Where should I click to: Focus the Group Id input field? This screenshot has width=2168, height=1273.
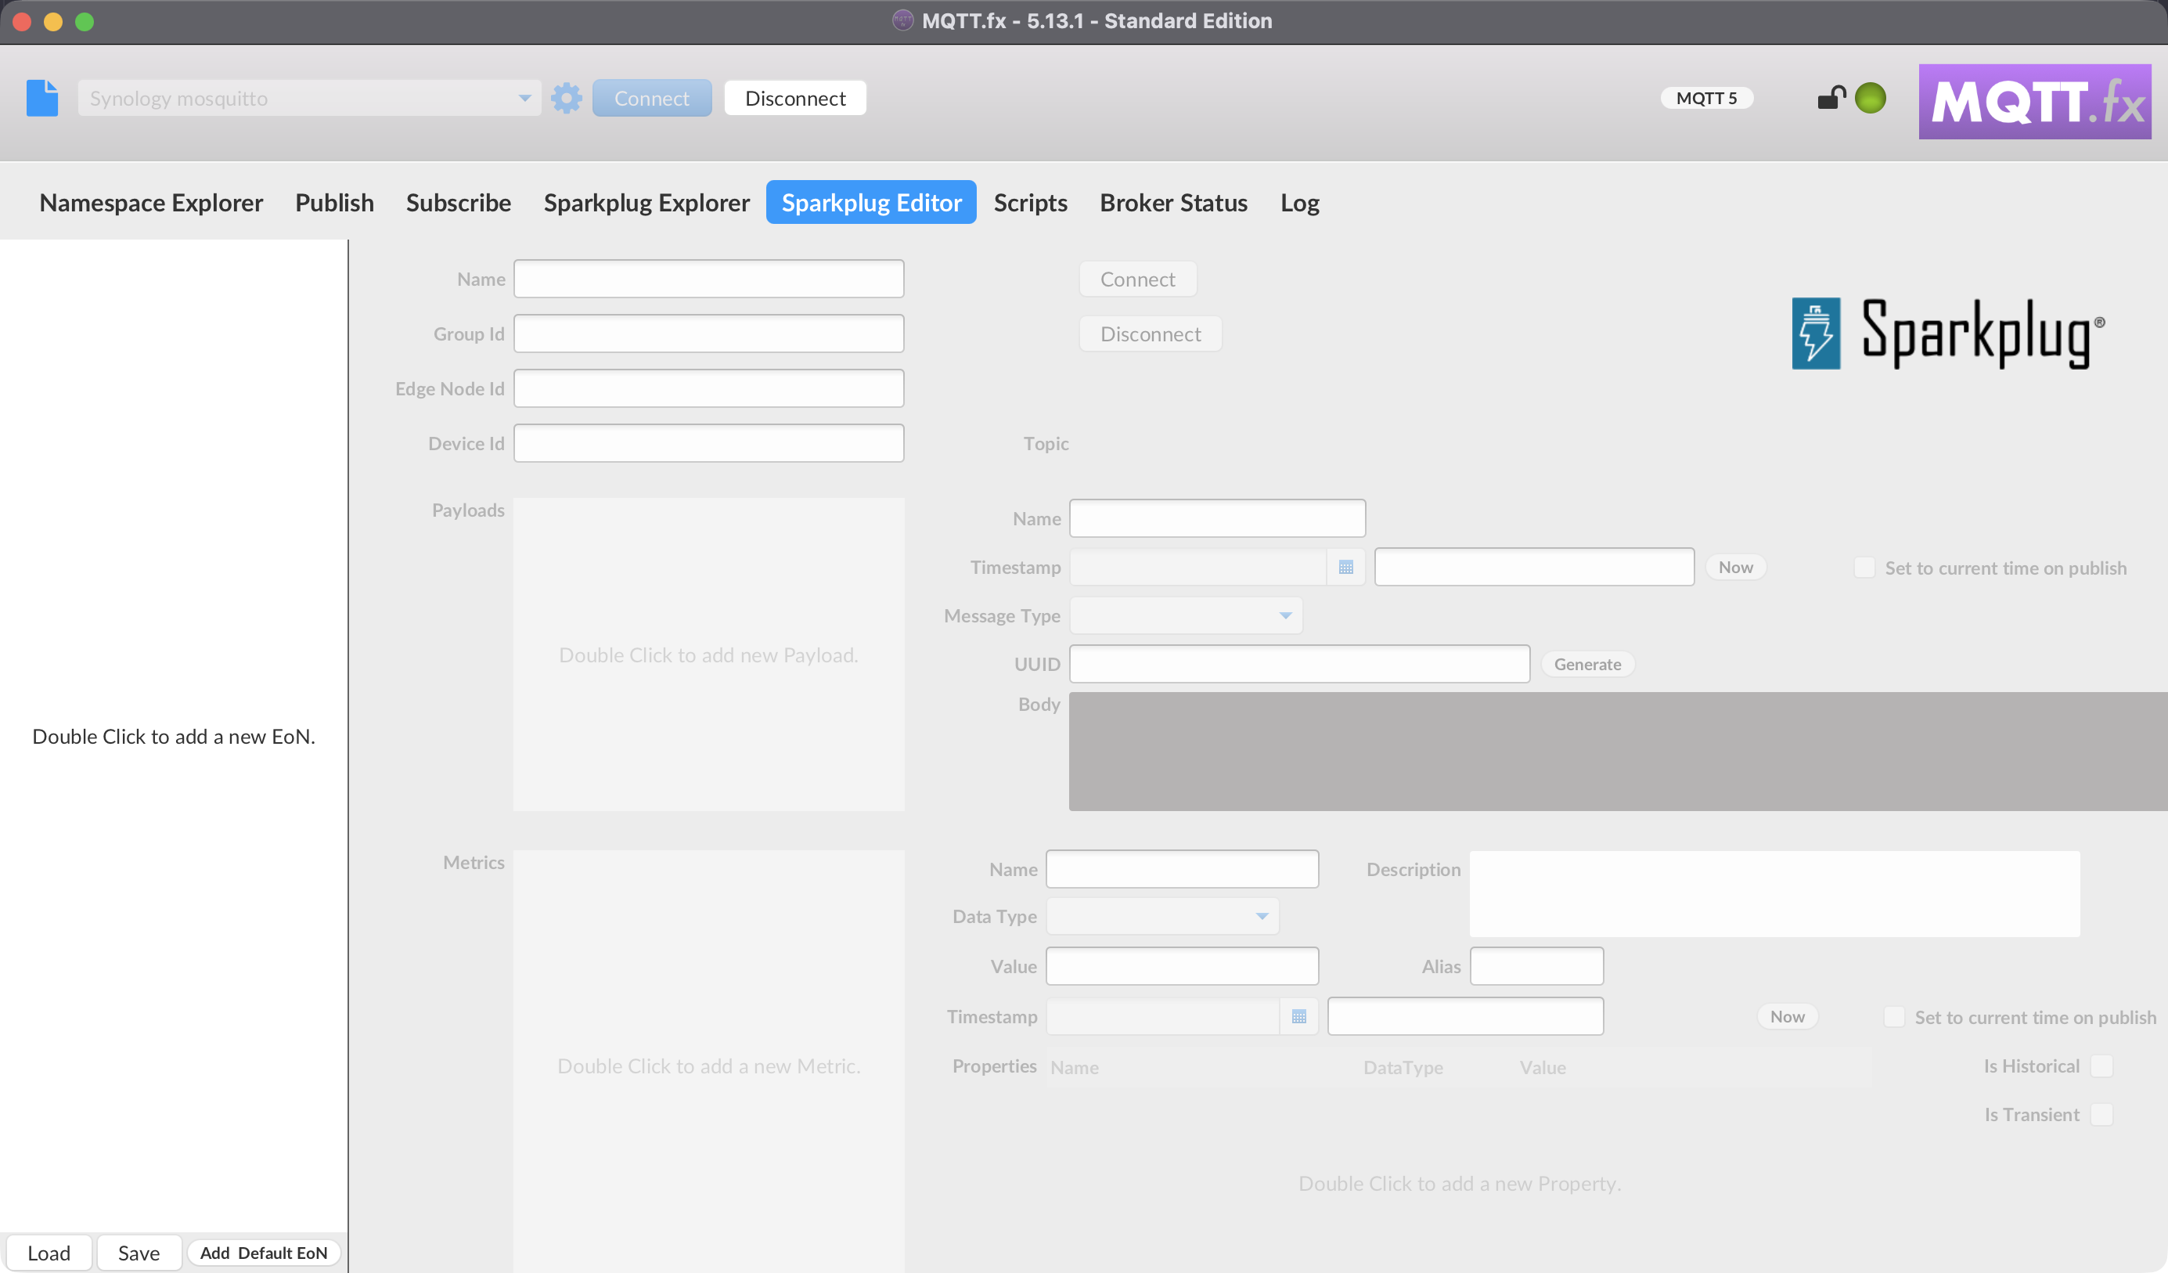click(x=709, y=334)
